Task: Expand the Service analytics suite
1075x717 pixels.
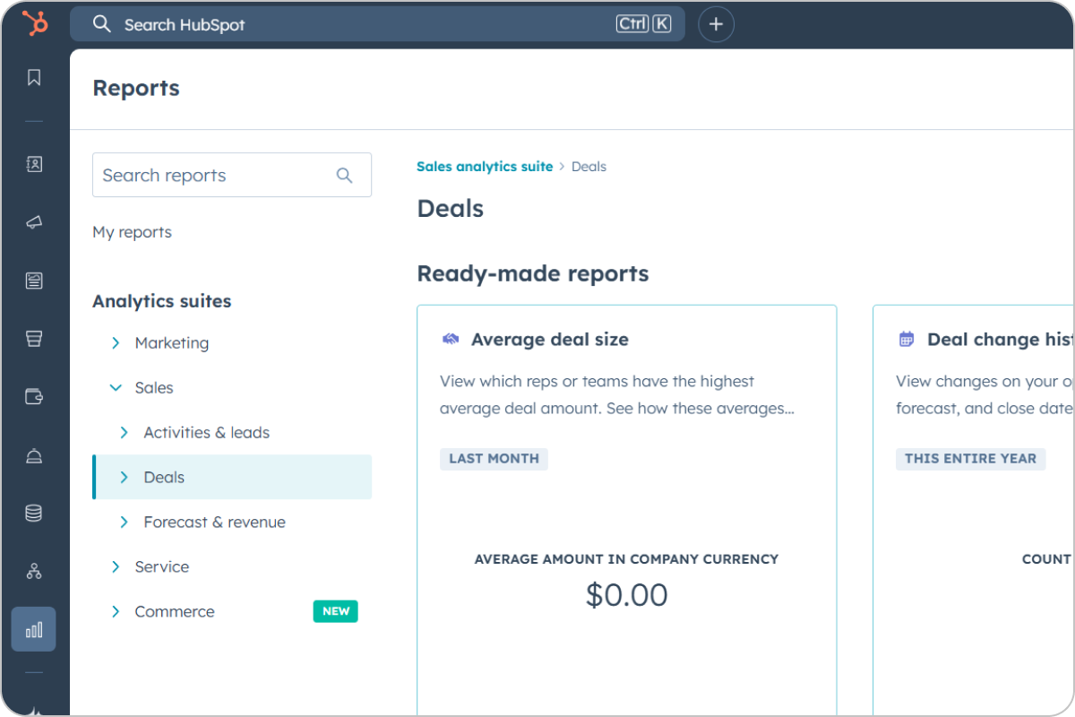Action: (115, 567)
